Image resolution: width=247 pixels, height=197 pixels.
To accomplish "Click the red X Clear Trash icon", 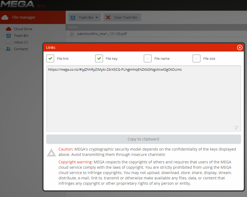I will tap(108, 17).
